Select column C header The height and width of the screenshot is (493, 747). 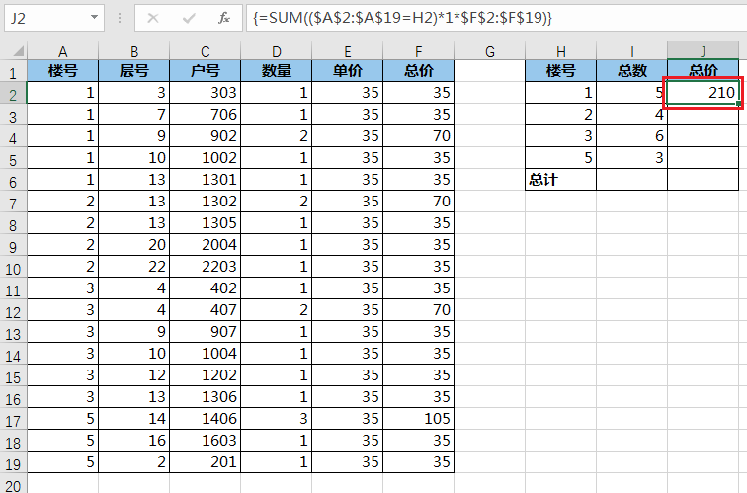[205, 51]
